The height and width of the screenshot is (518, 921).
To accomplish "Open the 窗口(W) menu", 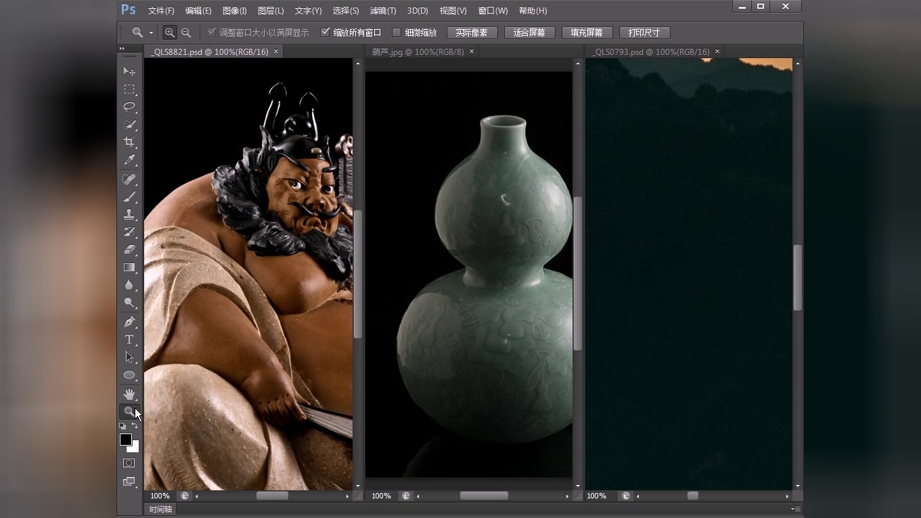I will coord(493,11).
